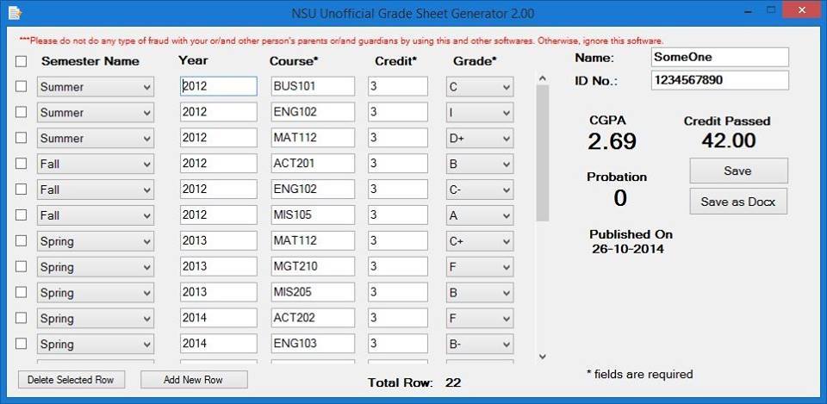Click the year field in the ENG103 row
This screenshot has height=404, width=827.
point(218,344)
